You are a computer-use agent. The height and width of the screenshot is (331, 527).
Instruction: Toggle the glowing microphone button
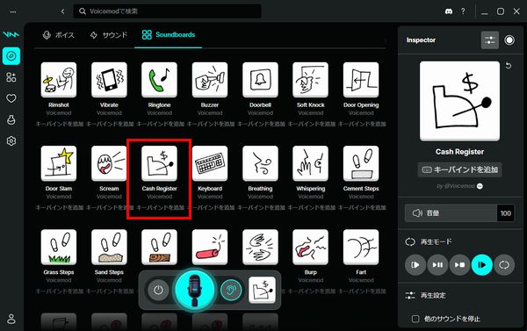click(195, 290)
